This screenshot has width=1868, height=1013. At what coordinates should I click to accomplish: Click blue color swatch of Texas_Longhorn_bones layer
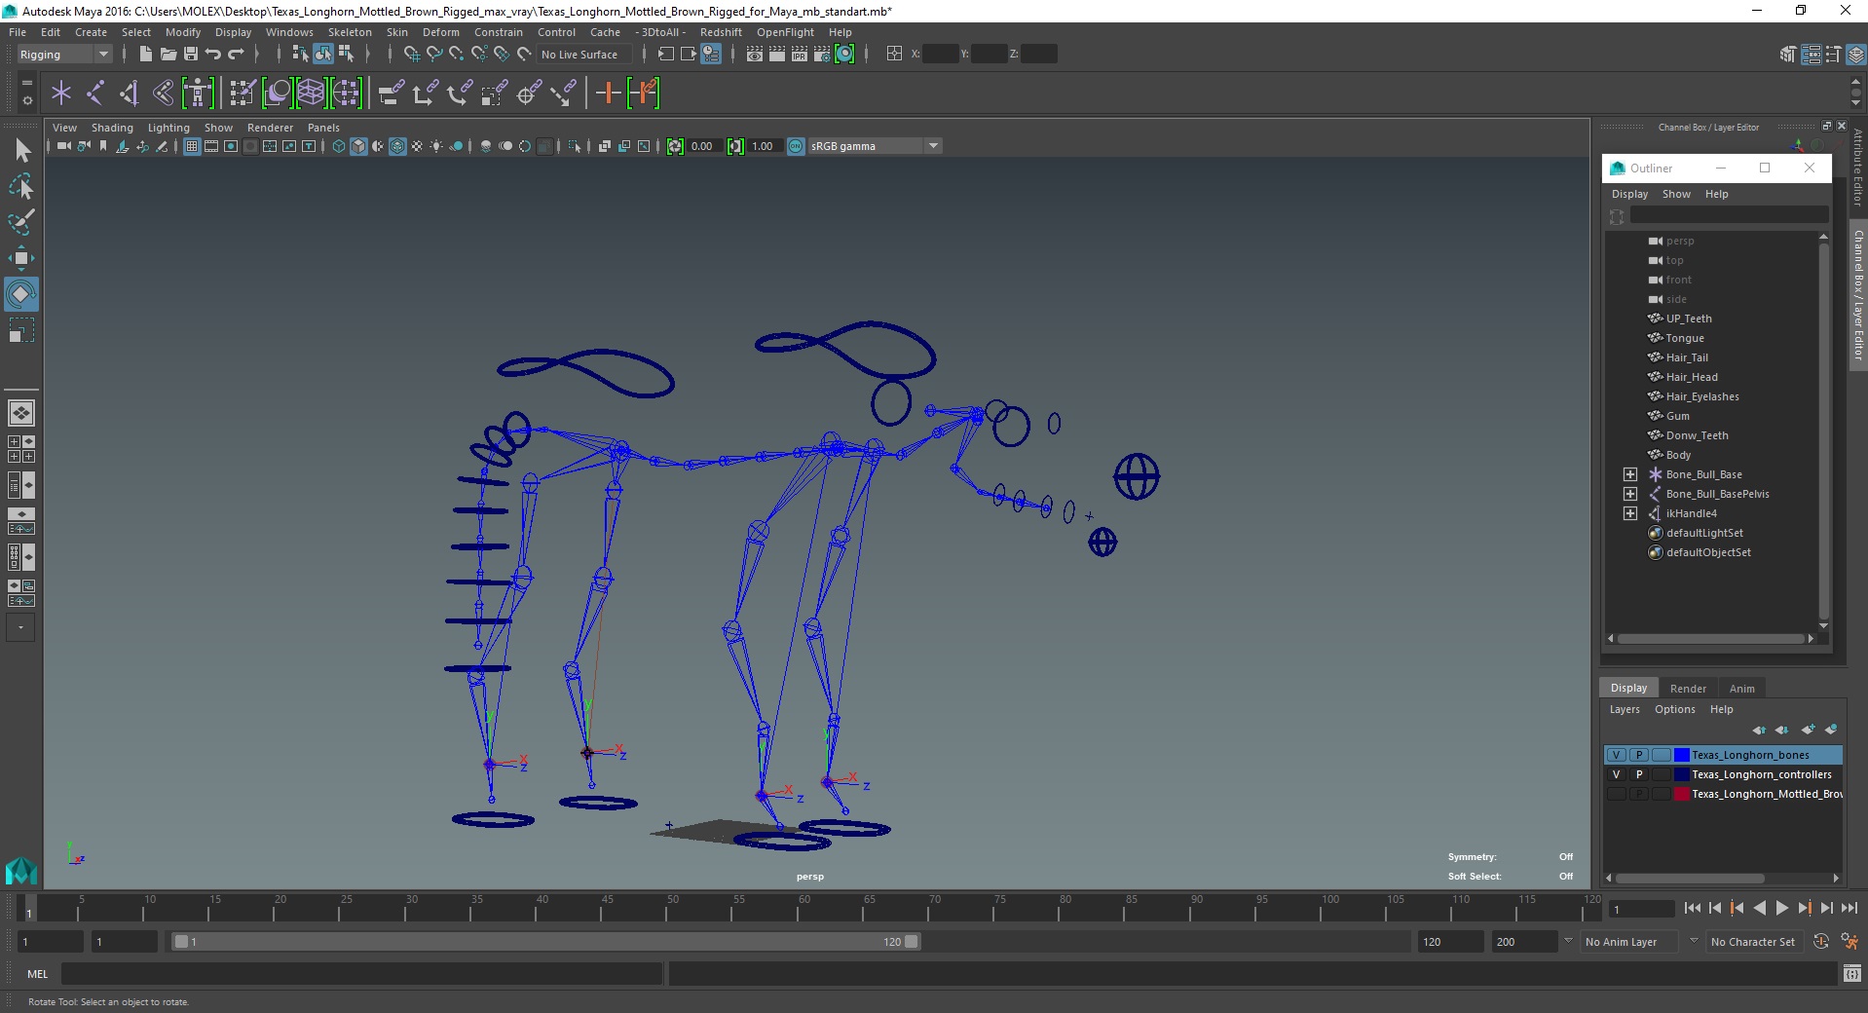click(x=1682, y=755)
